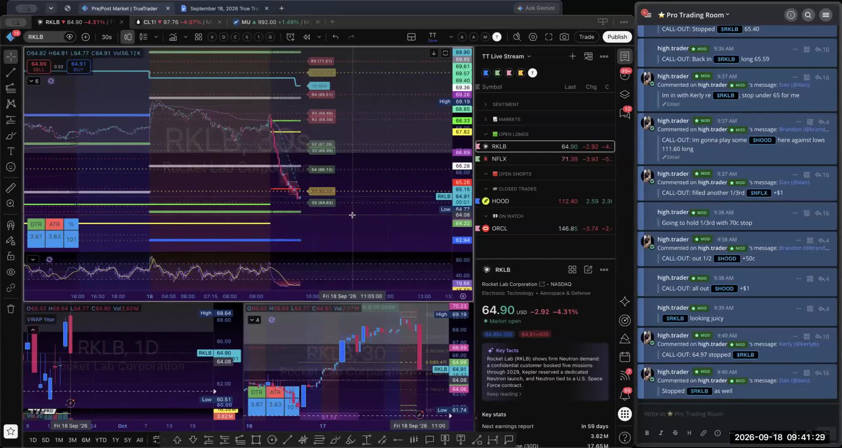Toggle the G quick button in top toolbar
Screen dimensions: 842x448
(x=270, y=37)
